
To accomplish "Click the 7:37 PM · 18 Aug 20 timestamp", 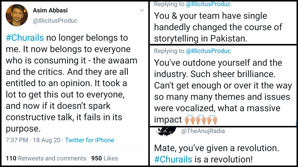I will pyautogui.click(x=33, y=140).
